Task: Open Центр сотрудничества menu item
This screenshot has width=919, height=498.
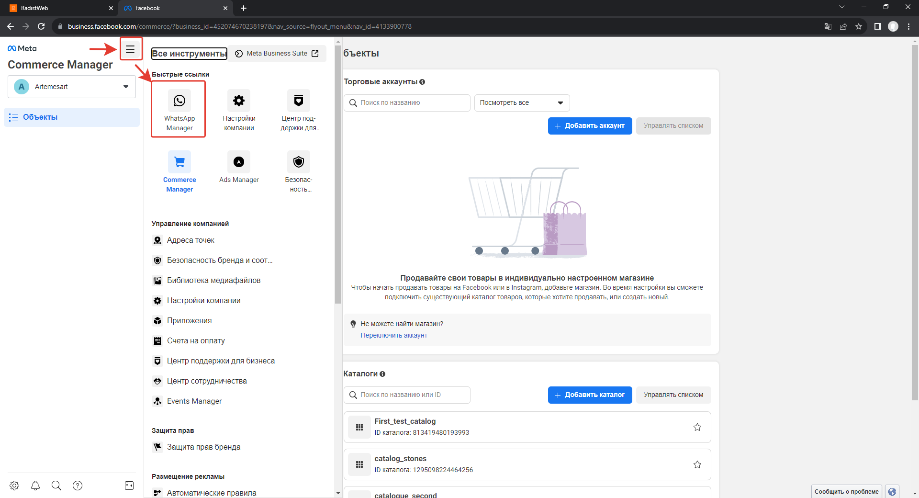Action: pos(200,381)
